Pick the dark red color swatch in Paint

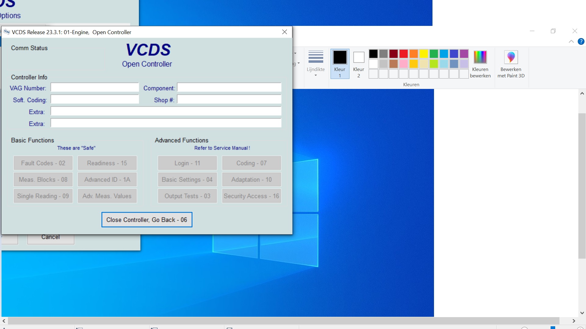393,54
